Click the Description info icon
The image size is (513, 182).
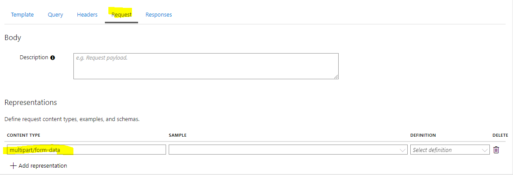coord(53,58)
